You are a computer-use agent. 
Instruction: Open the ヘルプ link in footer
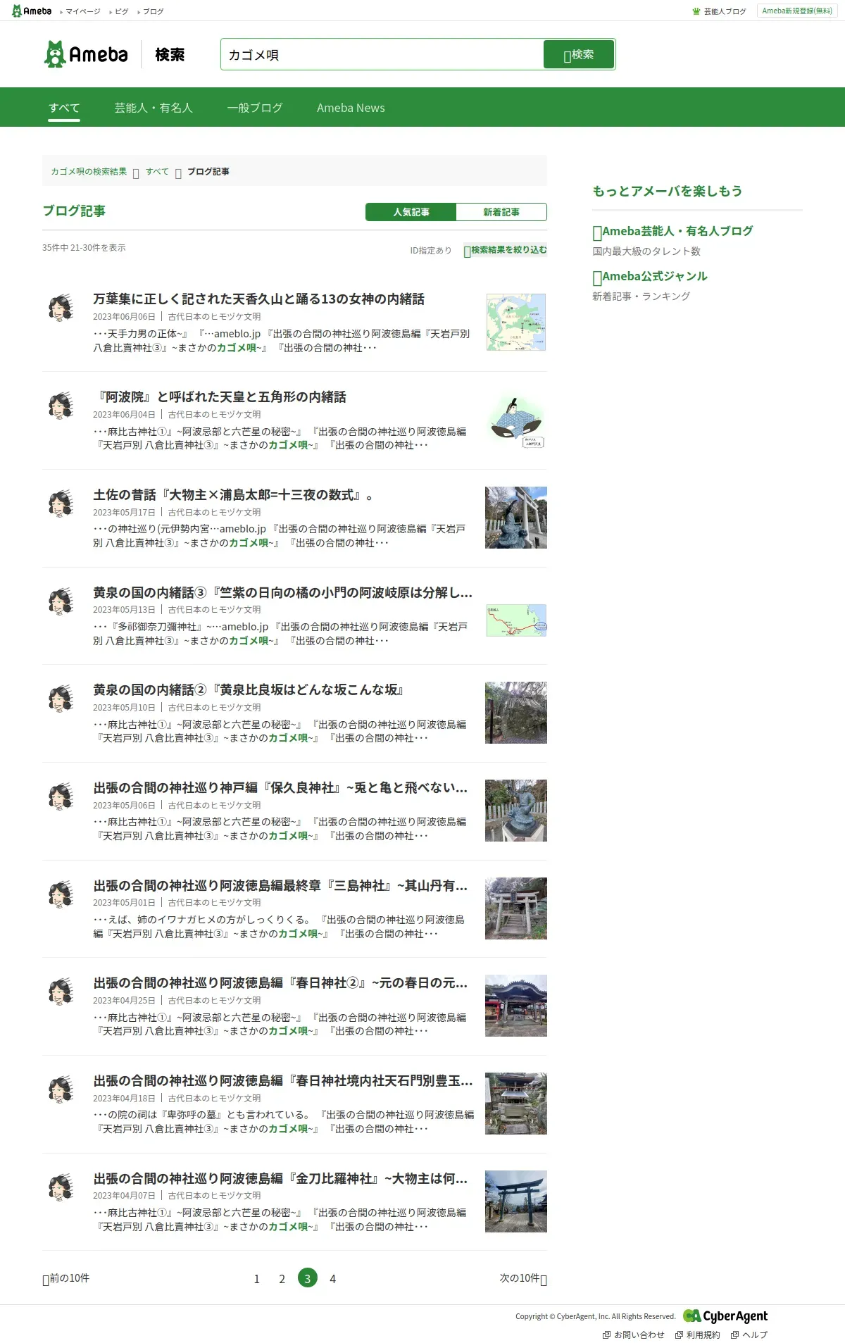(x=749, y=1335)
